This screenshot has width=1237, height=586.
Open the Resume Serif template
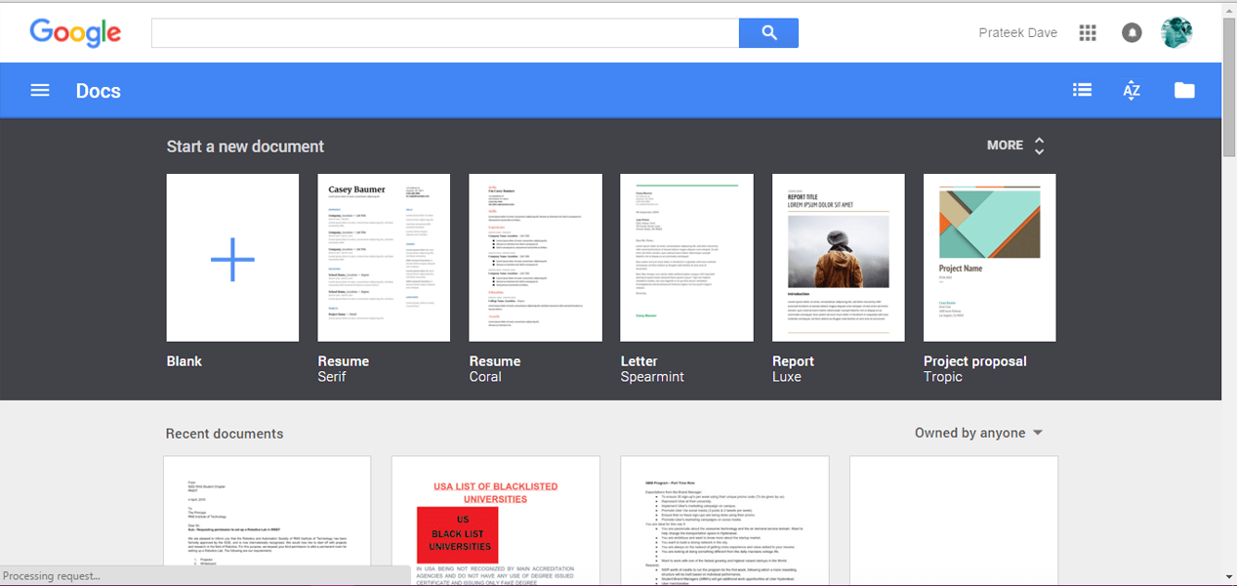pos(384,258)
